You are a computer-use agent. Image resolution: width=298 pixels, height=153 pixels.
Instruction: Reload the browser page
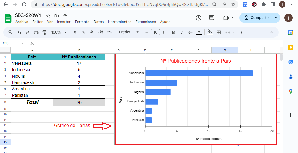(x=24, y=4)
